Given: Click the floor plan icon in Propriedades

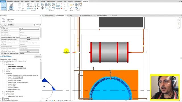Looking at the screenshot, I should tap(3, 20).
